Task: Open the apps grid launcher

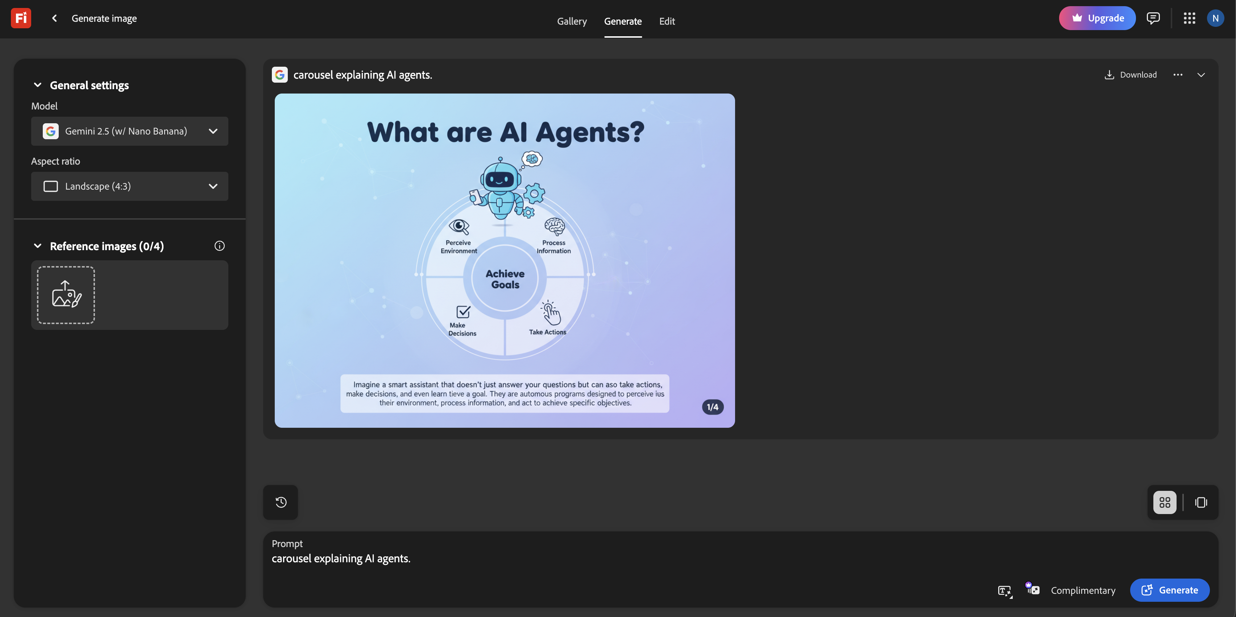Action: pyautogui.click(x=1189, y=18)
